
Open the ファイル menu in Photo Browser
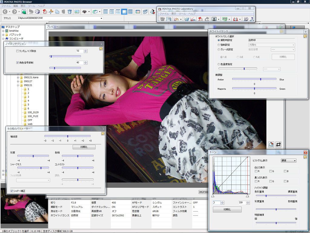click(x=6, y=6)
